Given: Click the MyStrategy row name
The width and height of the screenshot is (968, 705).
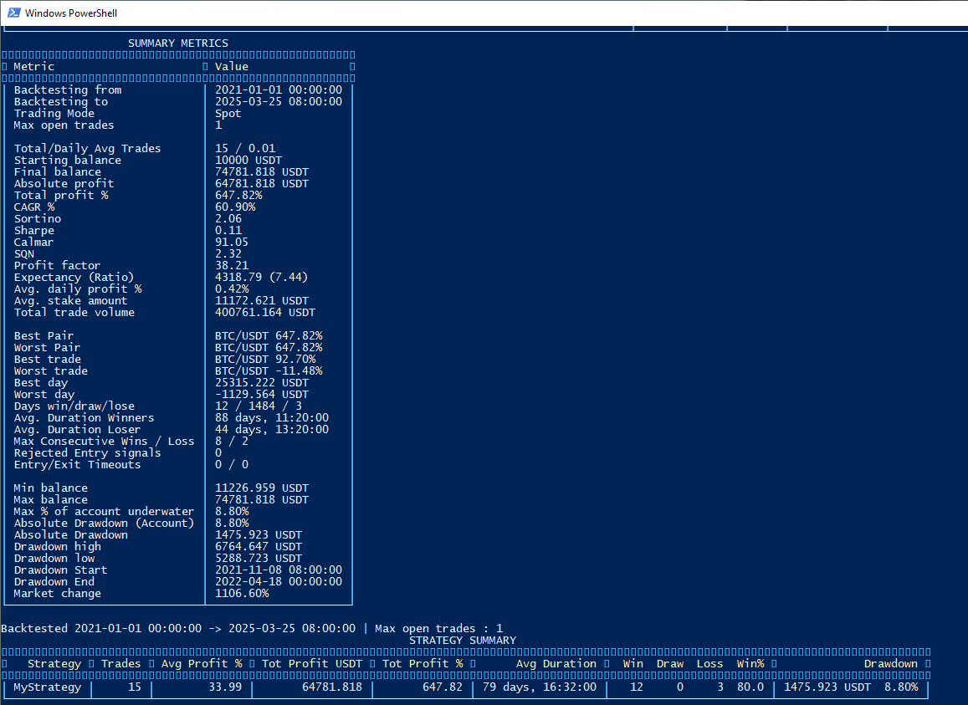Looking at the screenshot, I should tap(48, 687).
